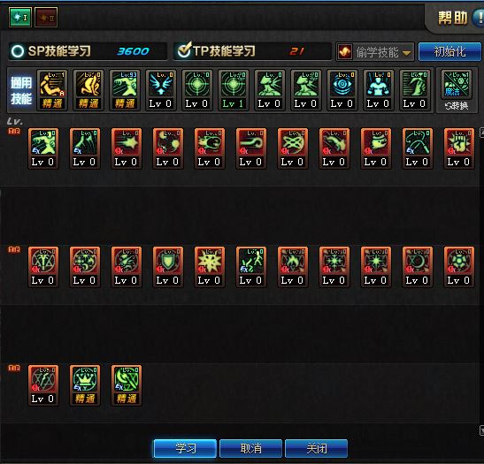Click the running figure TP skill icon
This screenshot has height=464, width=484.
(251, 267)
